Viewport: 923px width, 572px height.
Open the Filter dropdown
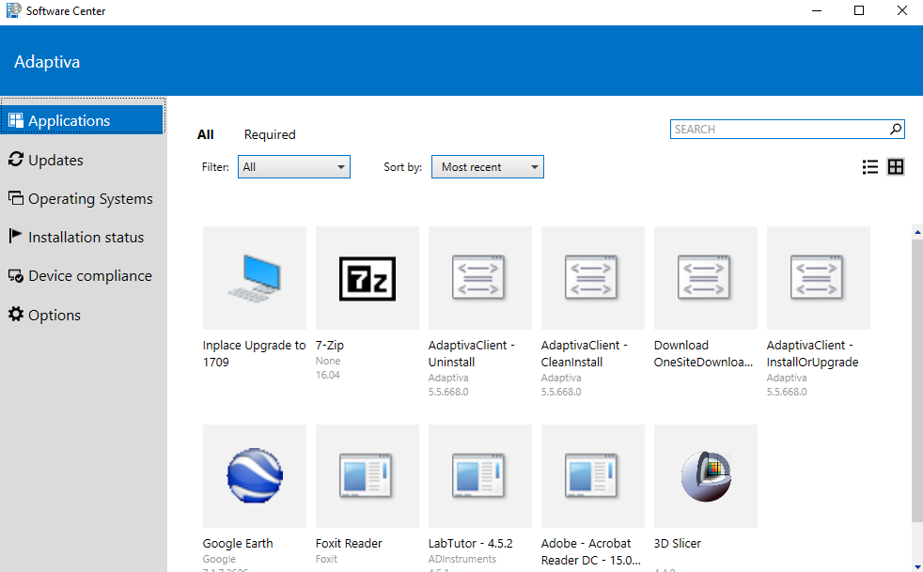(293, 166)
